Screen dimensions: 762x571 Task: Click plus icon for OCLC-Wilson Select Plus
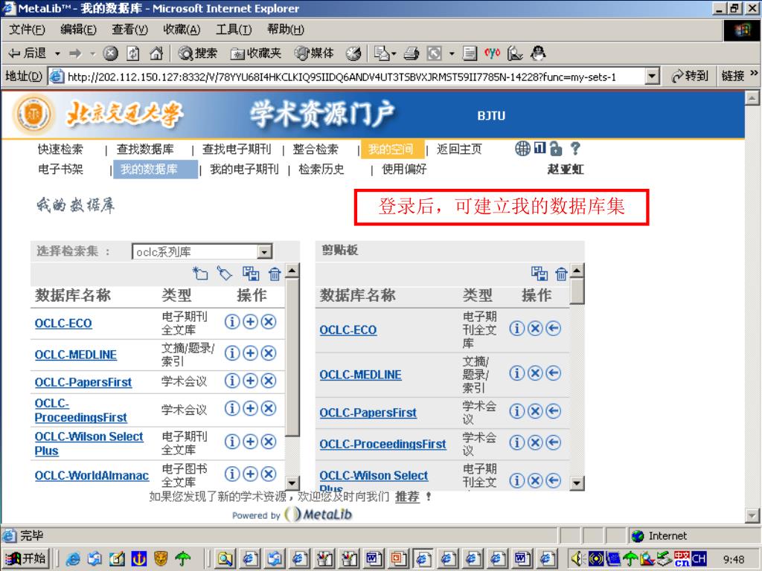250,442
